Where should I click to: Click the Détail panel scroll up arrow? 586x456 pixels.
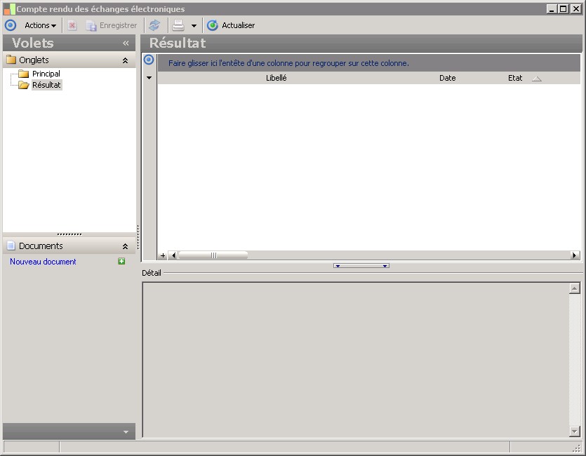coord(574,288)
